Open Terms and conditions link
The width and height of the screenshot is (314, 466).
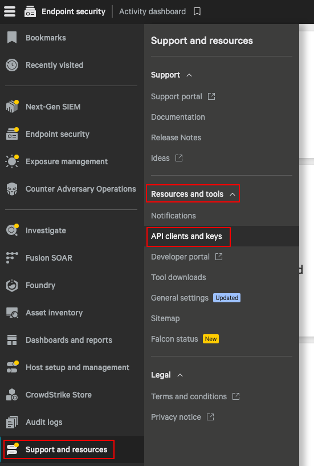tap(189, 396)
